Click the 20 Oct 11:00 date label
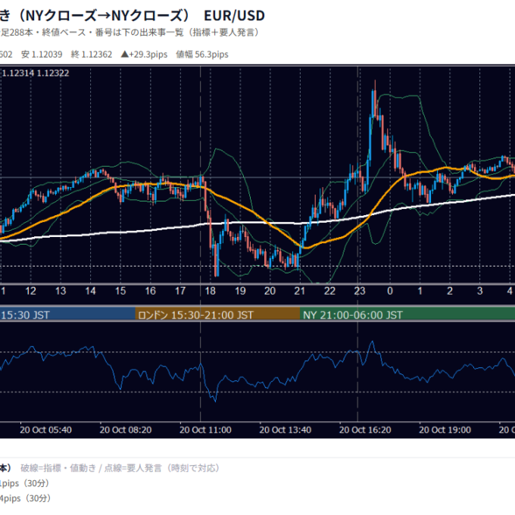 (205, 430)
